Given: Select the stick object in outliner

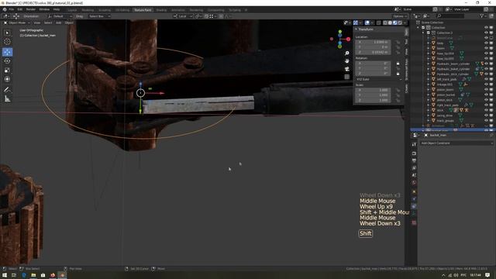Looking at the screenshot, I should coord(440,110).
